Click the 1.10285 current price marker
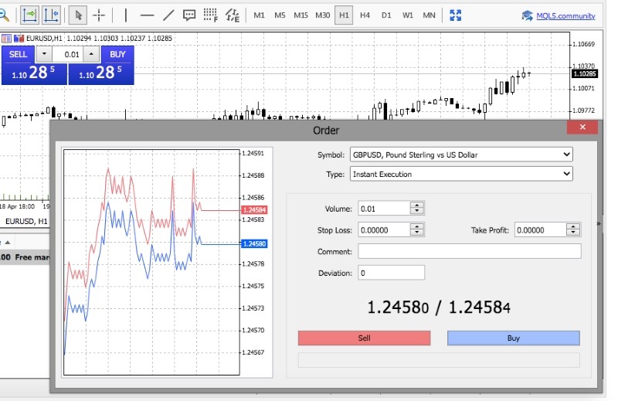The image size is (618, 401). [x=585, y=73]
